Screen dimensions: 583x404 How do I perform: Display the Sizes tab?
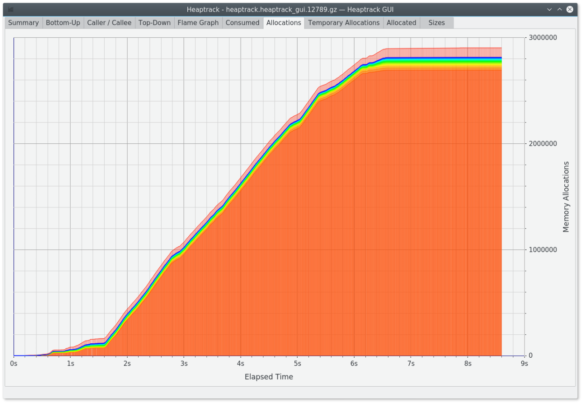[437, 22]
